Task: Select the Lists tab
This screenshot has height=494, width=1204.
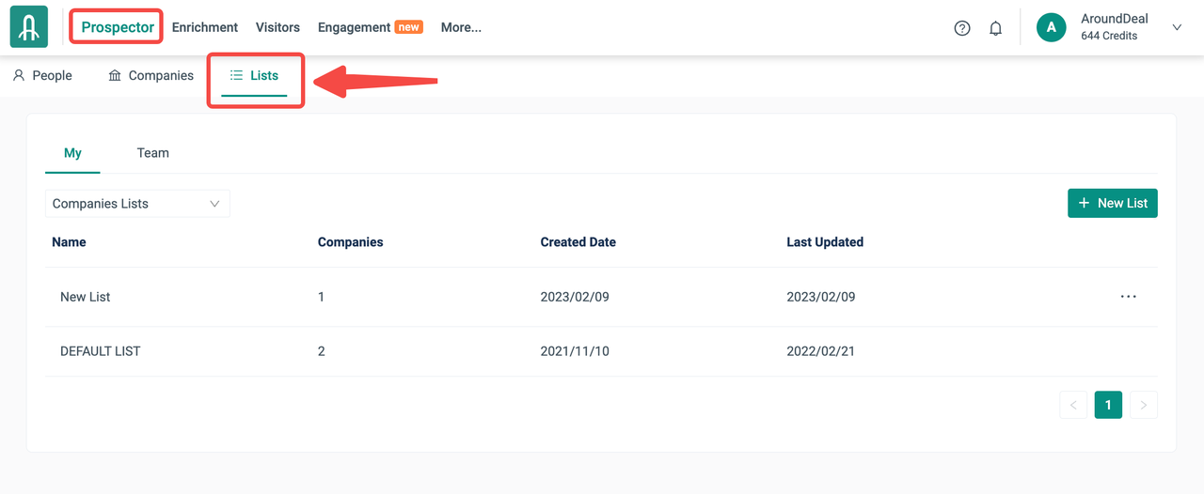Action: coord(255,75)
